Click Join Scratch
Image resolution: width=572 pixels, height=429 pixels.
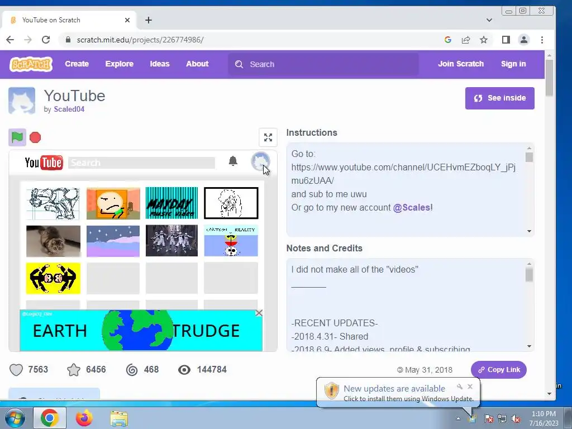(461, 64)
